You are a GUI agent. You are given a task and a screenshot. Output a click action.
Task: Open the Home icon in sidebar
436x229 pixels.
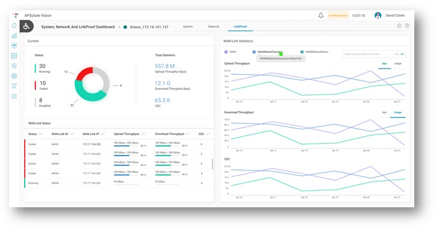click(14, 25)
